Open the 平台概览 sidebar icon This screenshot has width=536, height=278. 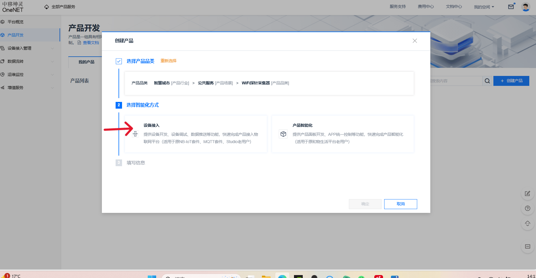(x=3, y=22)
